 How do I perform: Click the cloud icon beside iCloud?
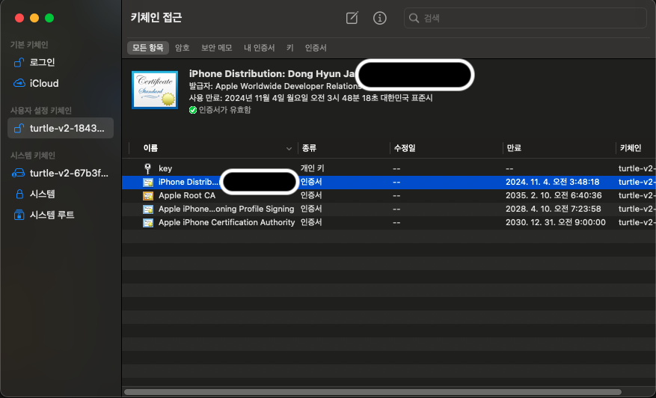[19, 83]
